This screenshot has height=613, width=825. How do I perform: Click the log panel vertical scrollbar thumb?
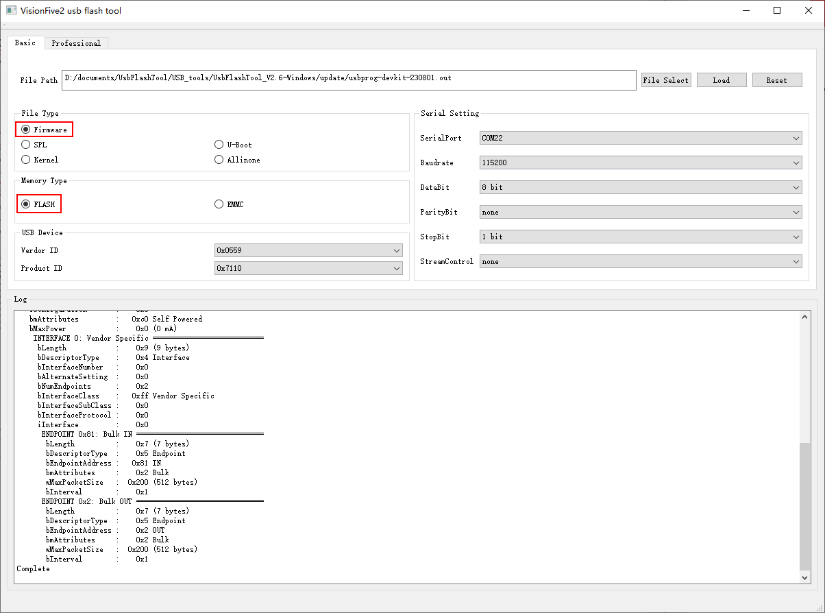[805, 505]
